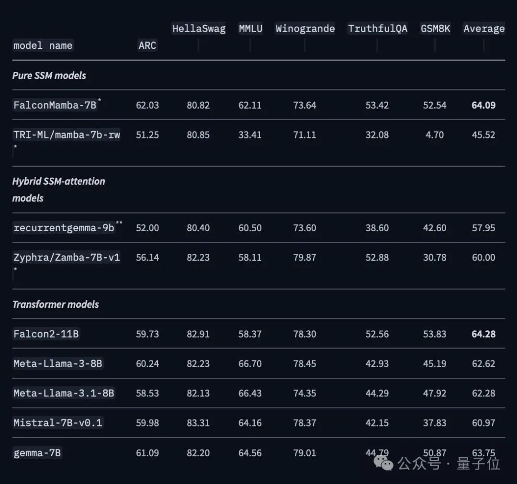Click the Falcon2-11B model name
517x484 pixels.
[x=46, y=334]
